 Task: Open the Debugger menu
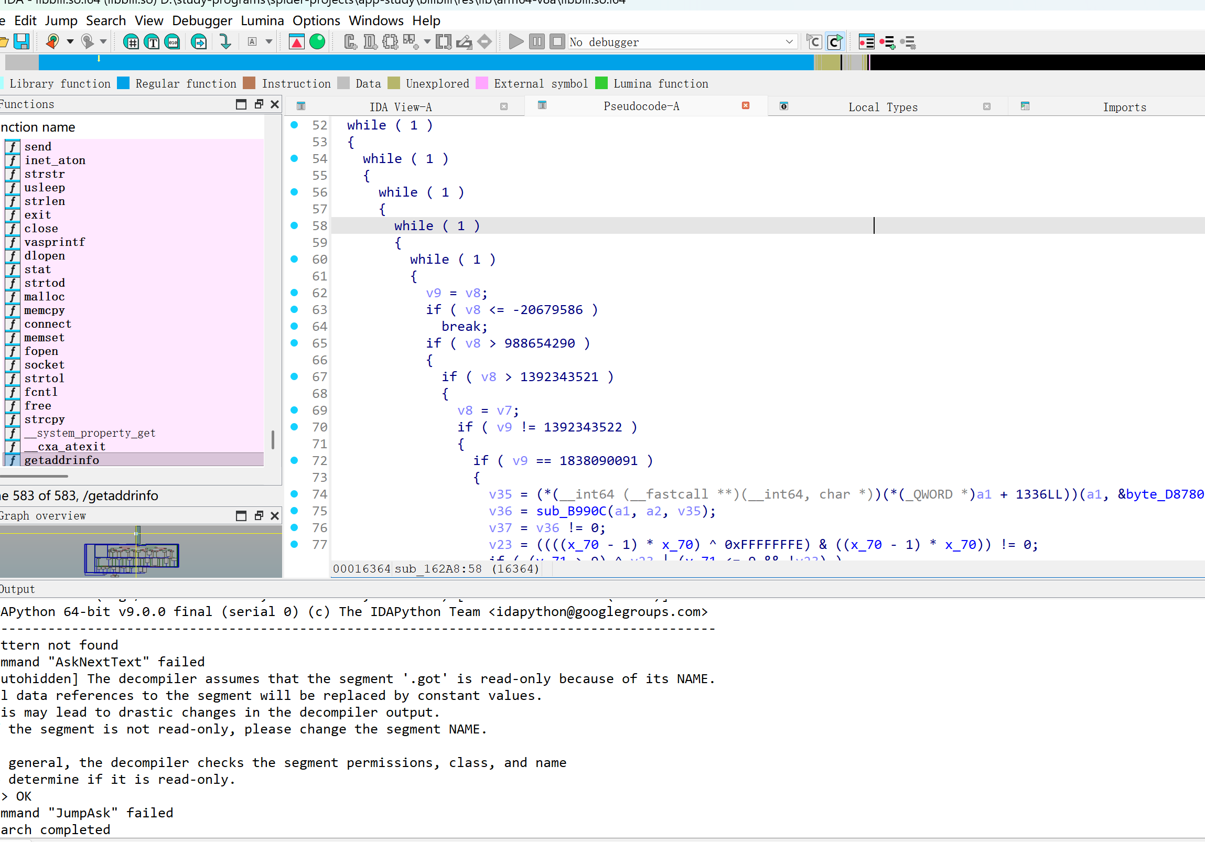click(x=202, y=20)
